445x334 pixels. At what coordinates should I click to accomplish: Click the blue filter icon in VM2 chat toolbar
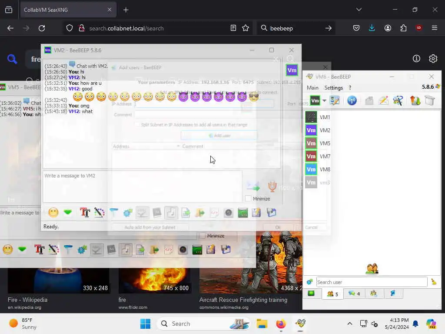113,212
